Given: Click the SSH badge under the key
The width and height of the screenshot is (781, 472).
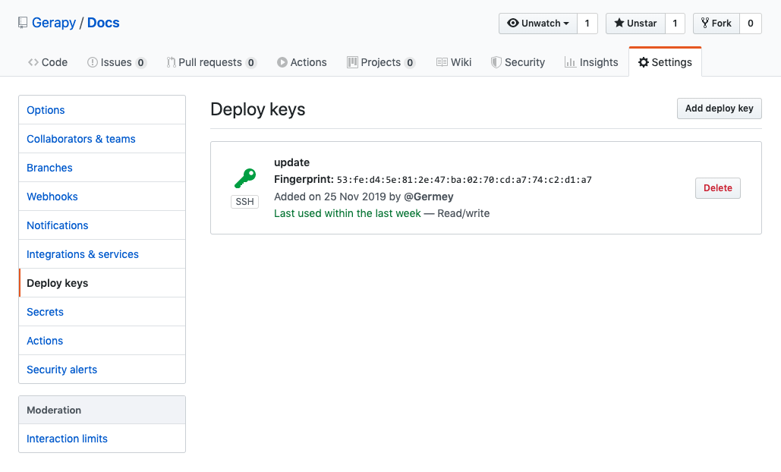Looking at the screenshot, I should pyautogui.click(x=244, y=202).
